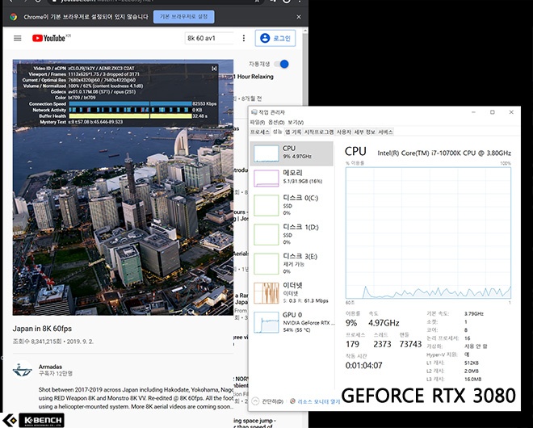Open the Armadas channel avatar
Screen dimensions: 533x428
pos(22,370)
